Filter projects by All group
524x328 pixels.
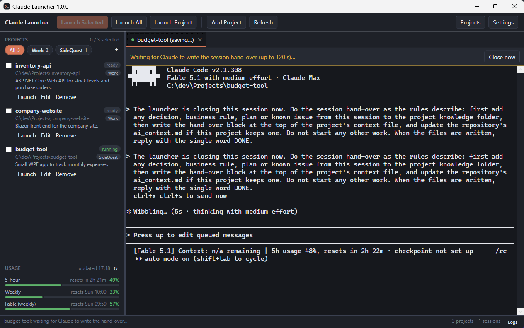[x=15, y=50]
